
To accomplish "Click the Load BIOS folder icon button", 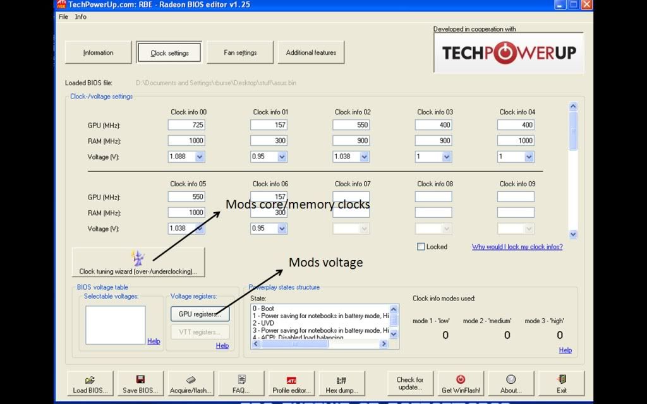I will tap(90, 384).
